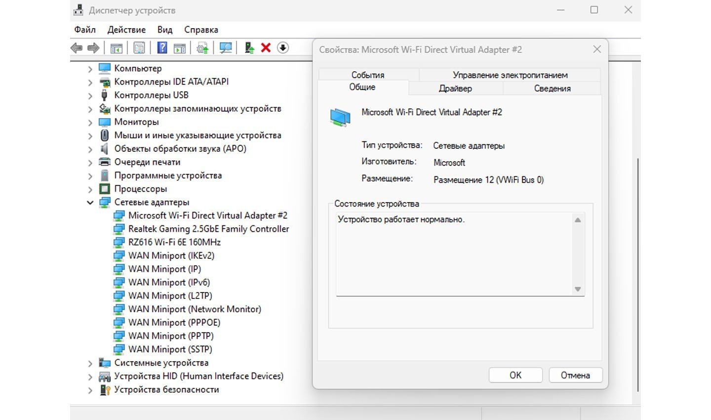Open the Файл menu
Screen dimensions: 711x420
85,30
